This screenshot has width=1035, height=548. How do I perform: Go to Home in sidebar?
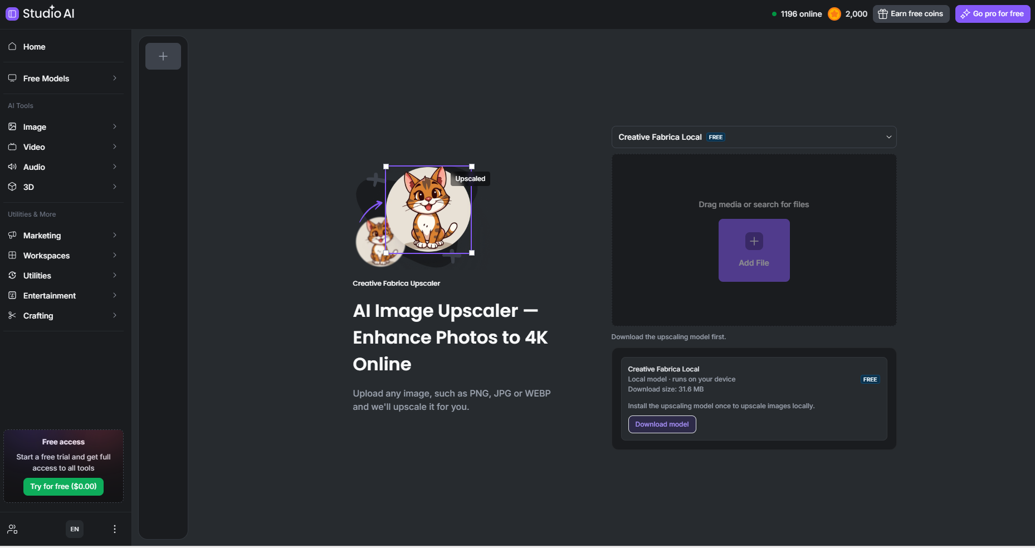coord(64,47)
